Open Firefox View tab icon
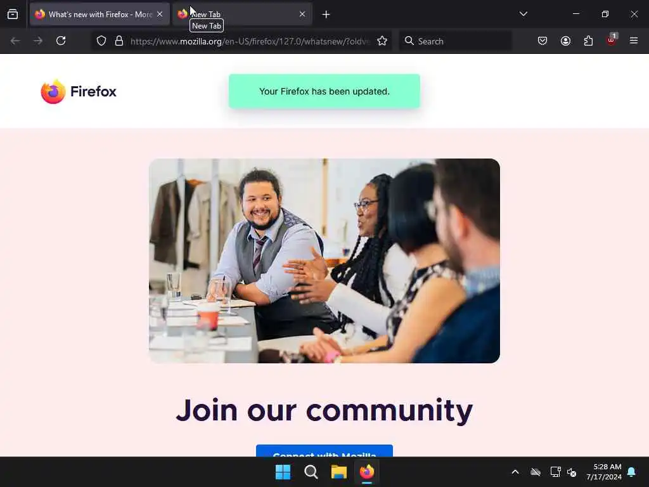This screenshot has width=649, height=487. click(x=13, y=15)
